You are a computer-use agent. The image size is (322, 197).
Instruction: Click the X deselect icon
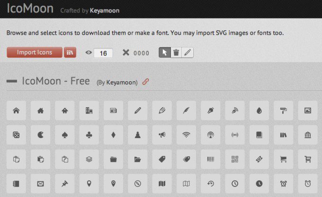[126, 53]
